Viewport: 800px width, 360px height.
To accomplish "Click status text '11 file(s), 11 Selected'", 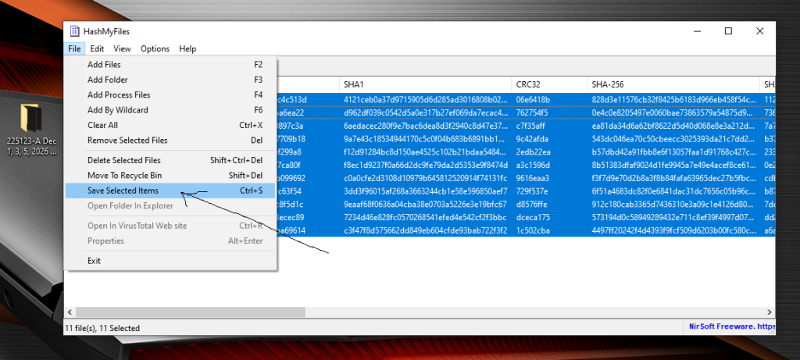I will (x=102, y=328).
